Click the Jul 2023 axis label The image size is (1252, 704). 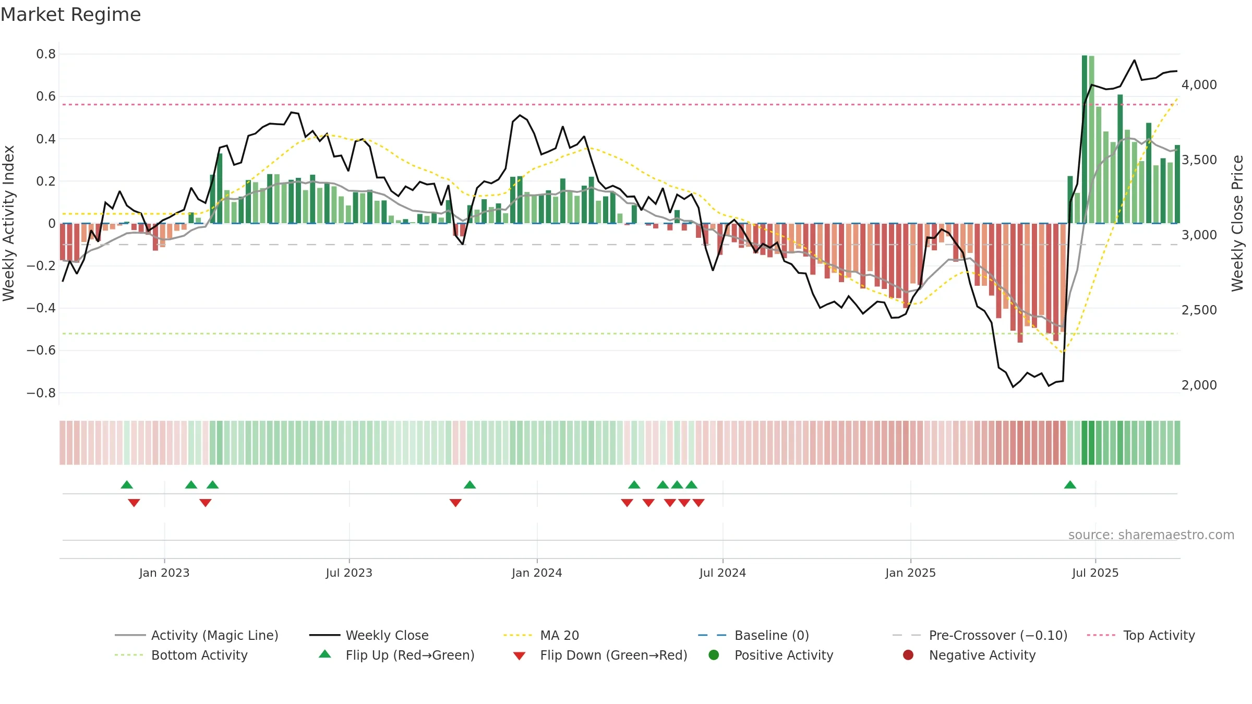[349, 573]
